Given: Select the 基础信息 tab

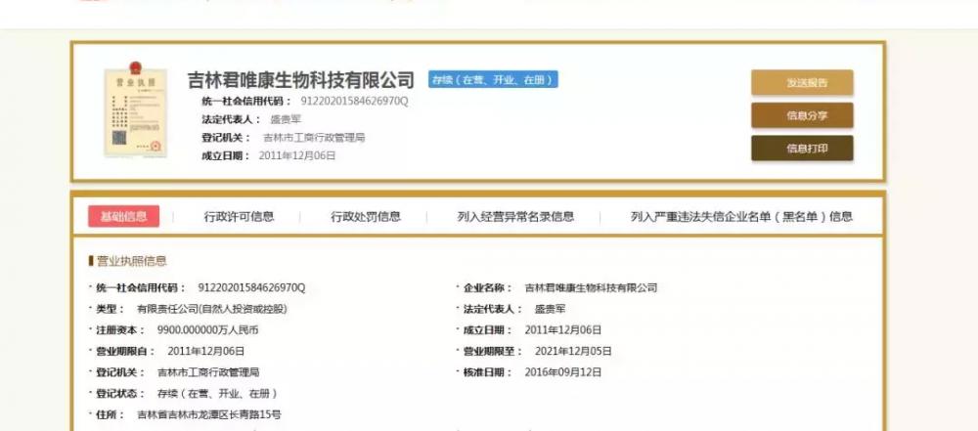Looking at the screenshot, I should pyautogui.click(x=123, y=216).
